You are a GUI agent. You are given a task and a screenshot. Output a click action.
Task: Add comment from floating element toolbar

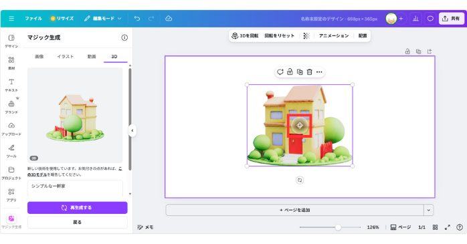coord(280,72)
